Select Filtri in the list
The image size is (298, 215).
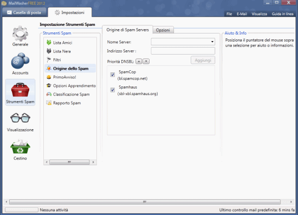(70, 60)
